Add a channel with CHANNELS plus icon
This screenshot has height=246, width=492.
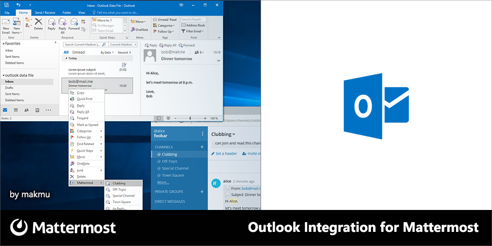coord(202,147)
